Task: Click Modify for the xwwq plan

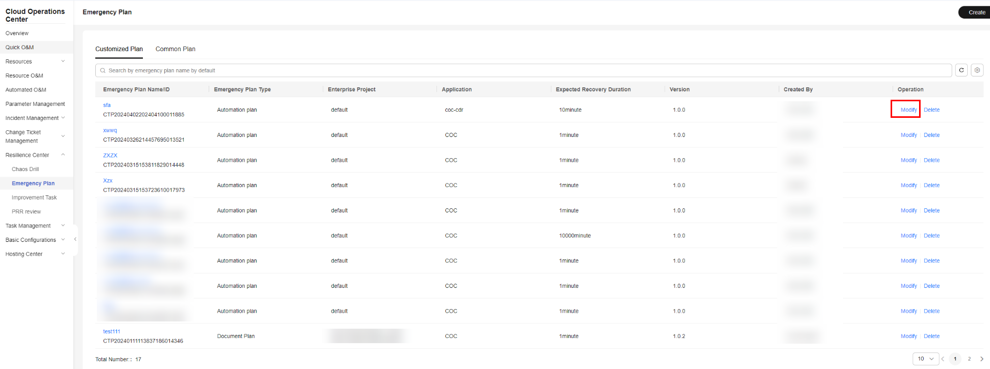Action: (x=909, y=135)
